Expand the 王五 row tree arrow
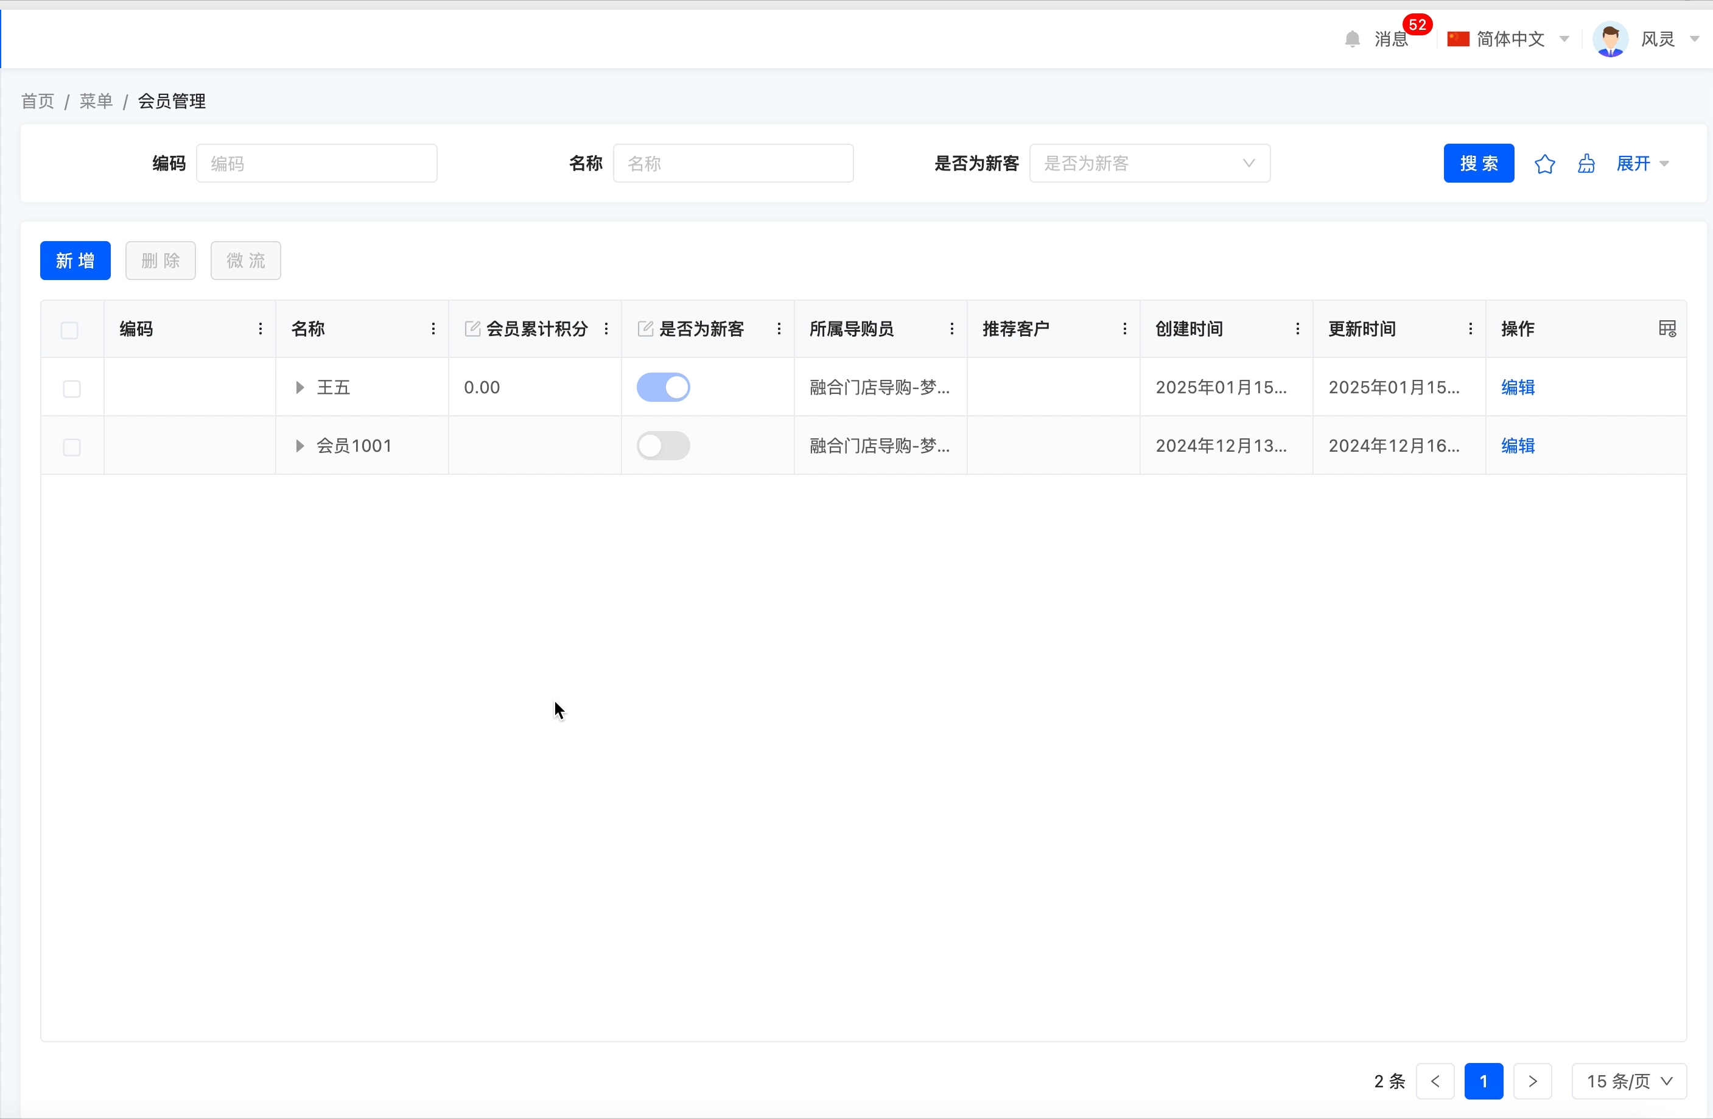1713x1119 pixels. 300,388
